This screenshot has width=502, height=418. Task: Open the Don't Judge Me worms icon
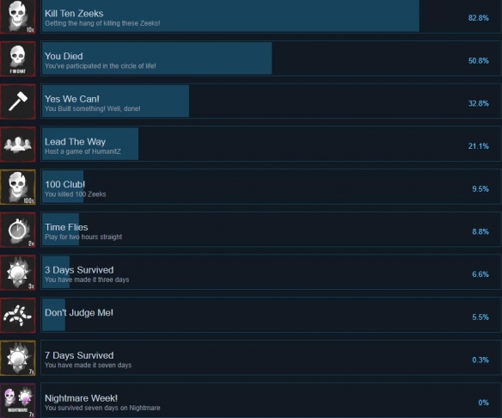point(18,315)
